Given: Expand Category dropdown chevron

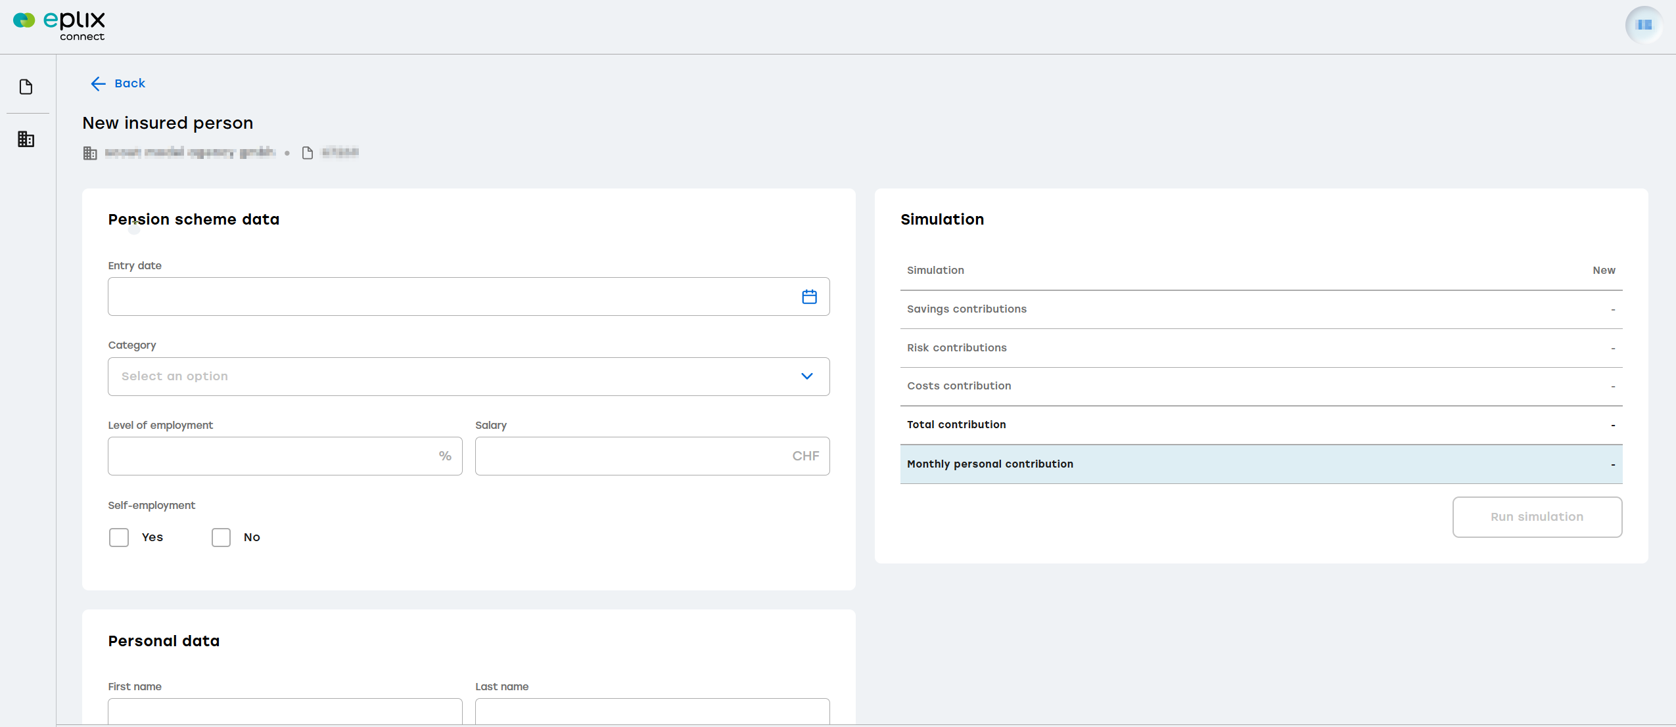Looking at the screenshot, I should pos(806,376).
